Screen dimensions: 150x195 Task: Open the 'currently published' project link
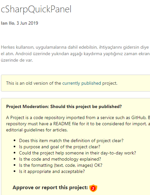(82, 83)
